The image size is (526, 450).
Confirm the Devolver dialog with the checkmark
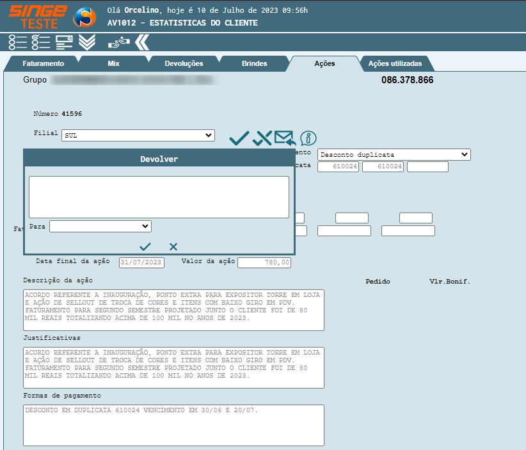tap(145, 246)
